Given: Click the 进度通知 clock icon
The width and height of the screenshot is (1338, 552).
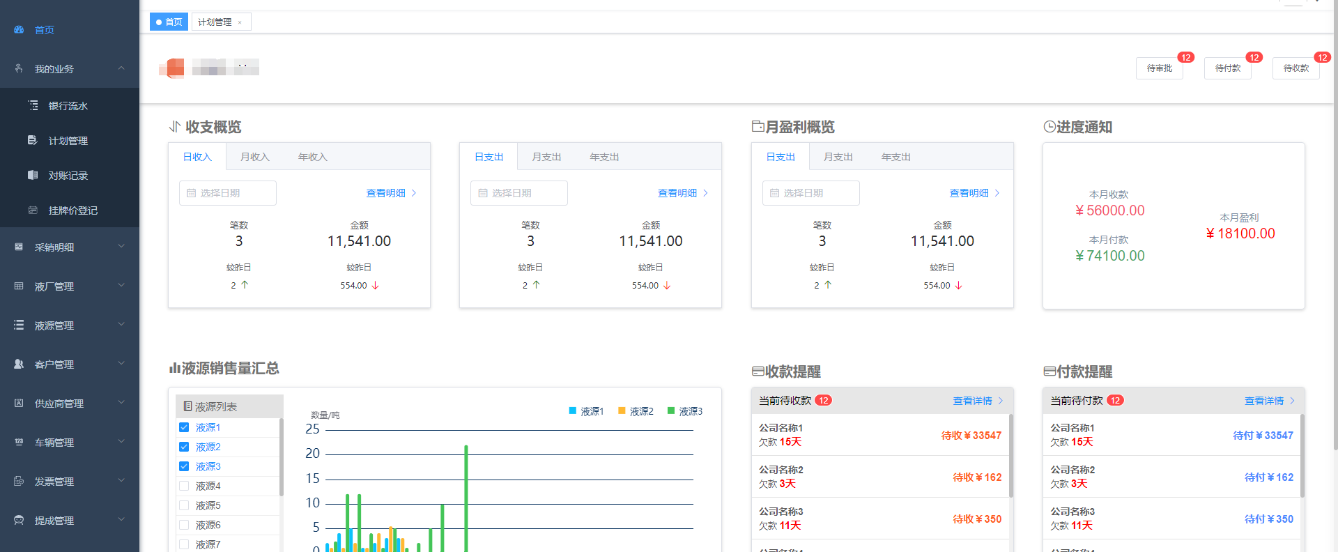Looking at the screenshot, I should 1049,126.
